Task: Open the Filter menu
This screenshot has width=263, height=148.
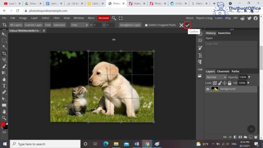Action: coord(56,18)
